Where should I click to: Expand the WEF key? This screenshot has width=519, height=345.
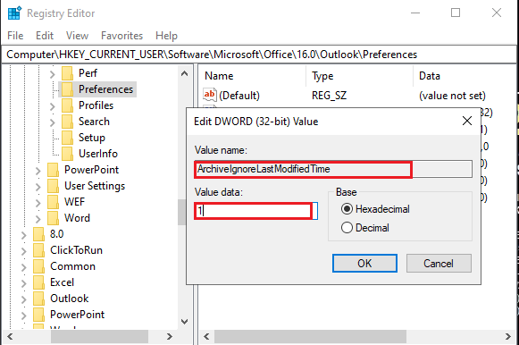[x=38, y=203]
